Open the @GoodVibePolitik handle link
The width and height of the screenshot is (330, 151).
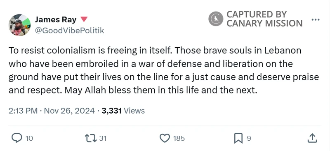(69, 31)
